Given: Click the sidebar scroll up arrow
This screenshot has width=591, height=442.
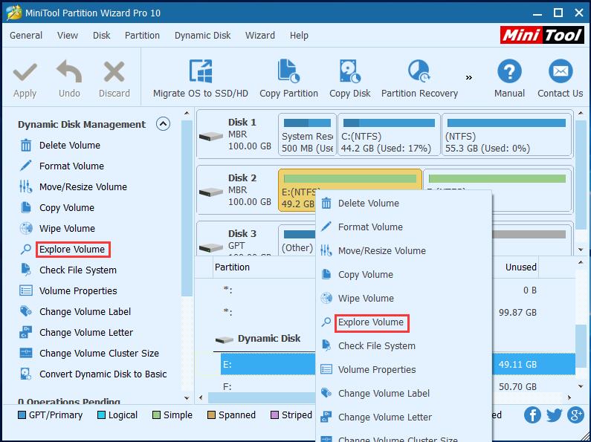Looking at the screenshot, I should (187, 113).
